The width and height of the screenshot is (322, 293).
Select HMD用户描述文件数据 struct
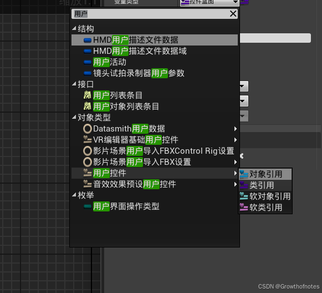pos(155,40)
